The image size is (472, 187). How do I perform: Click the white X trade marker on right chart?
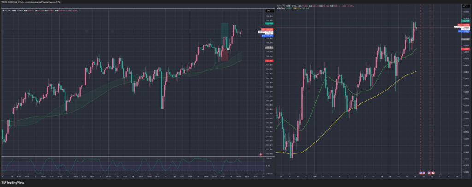[412, 40]
